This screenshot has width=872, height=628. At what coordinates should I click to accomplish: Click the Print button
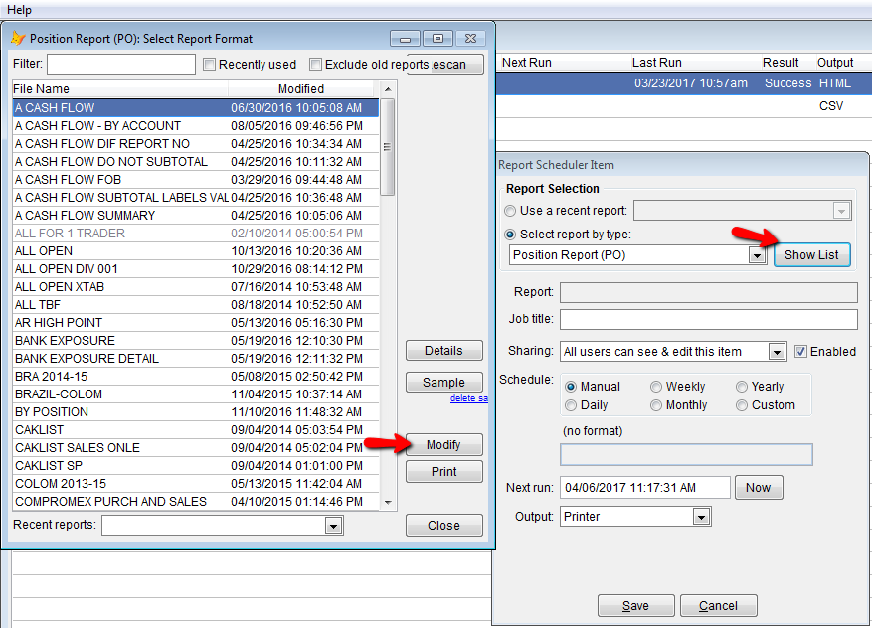[443, 472]
